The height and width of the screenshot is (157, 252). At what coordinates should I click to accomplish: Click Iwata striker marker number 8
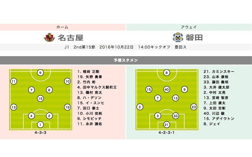pos(167,73)
